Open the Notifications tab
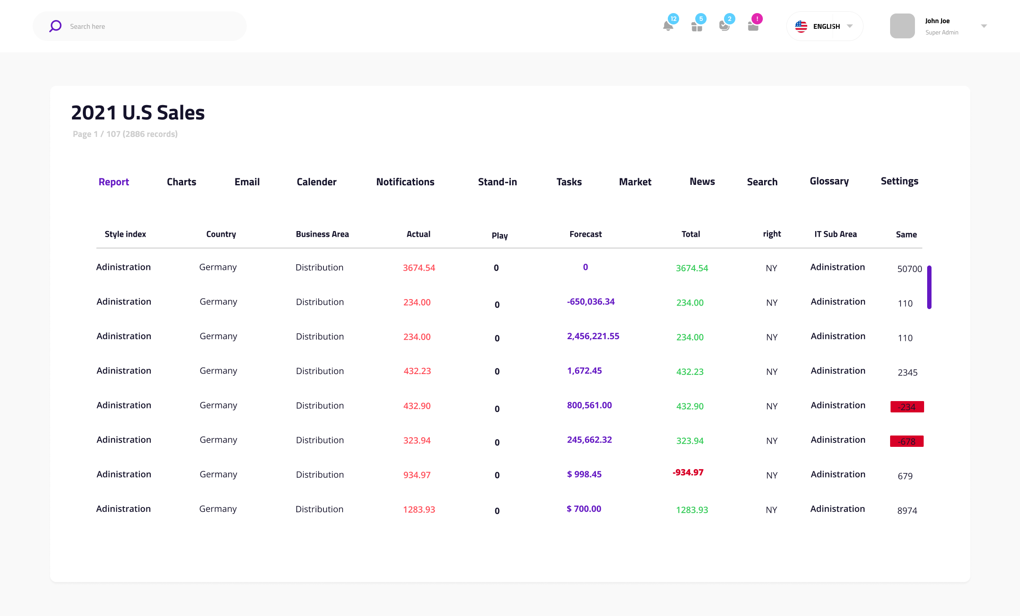The image size is (1020, 616). point(405,182)
